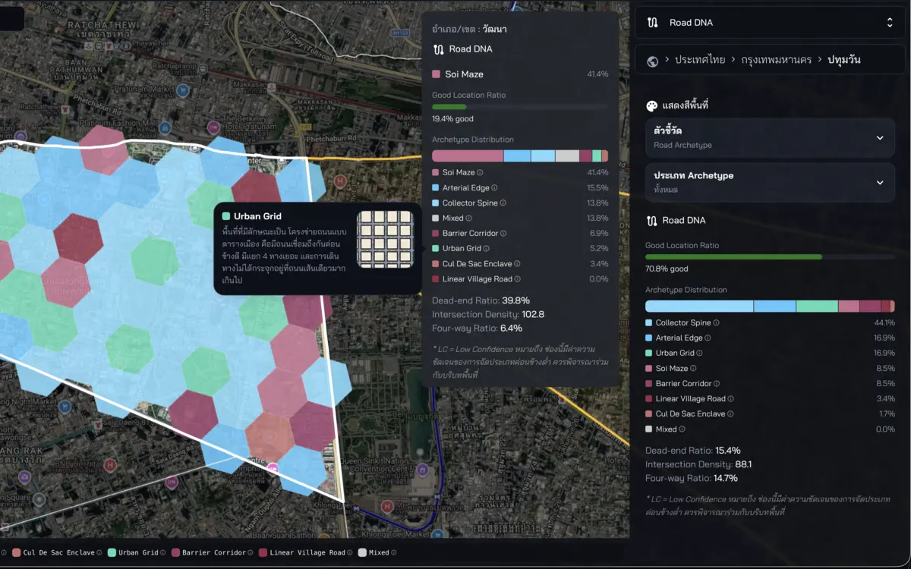Click the Urban Grid title in the map tooltip
The height and width of the screenshot is (569, 911).
[x=257, y=216]
